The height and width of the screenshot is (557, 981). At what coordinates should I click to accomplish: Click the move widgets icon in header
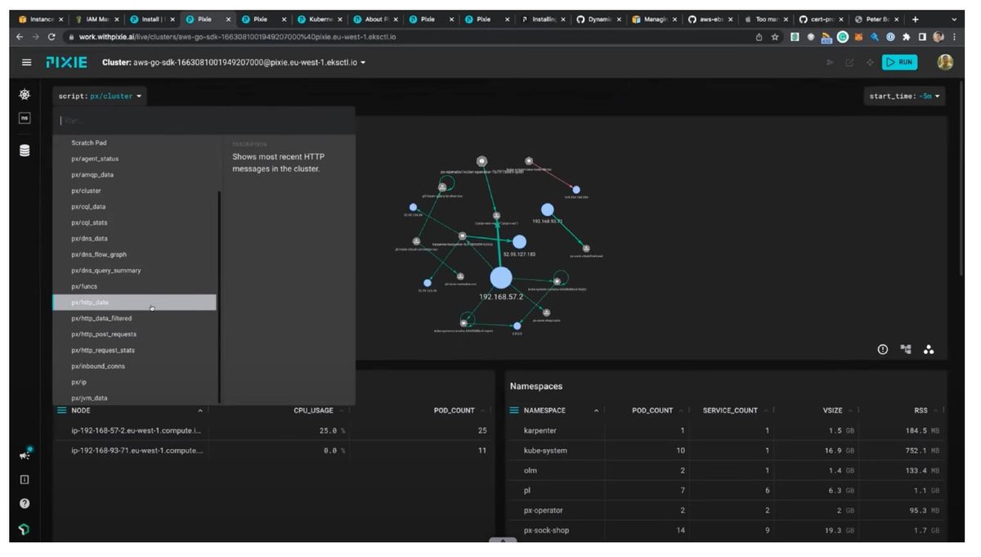[x=869, y=62]
